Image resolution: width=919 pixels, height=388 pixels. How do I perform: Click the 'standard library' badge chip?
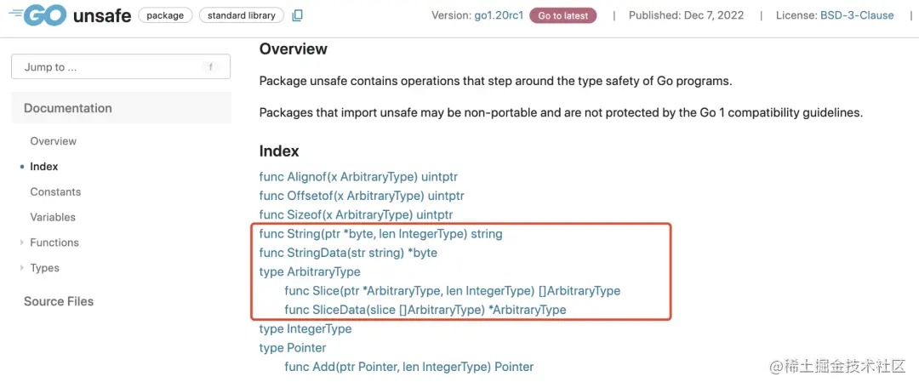tap(242, 15)
